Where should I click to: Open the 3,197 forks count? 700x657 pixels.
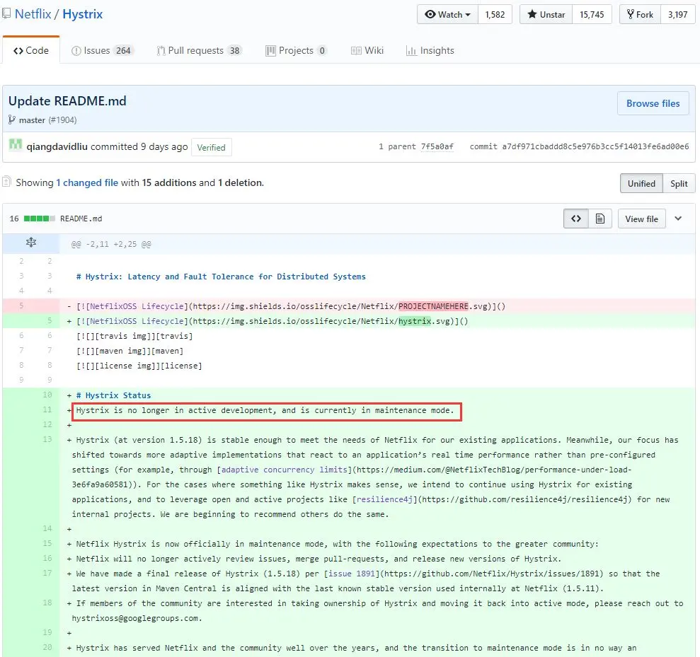[x=677, y=14]
